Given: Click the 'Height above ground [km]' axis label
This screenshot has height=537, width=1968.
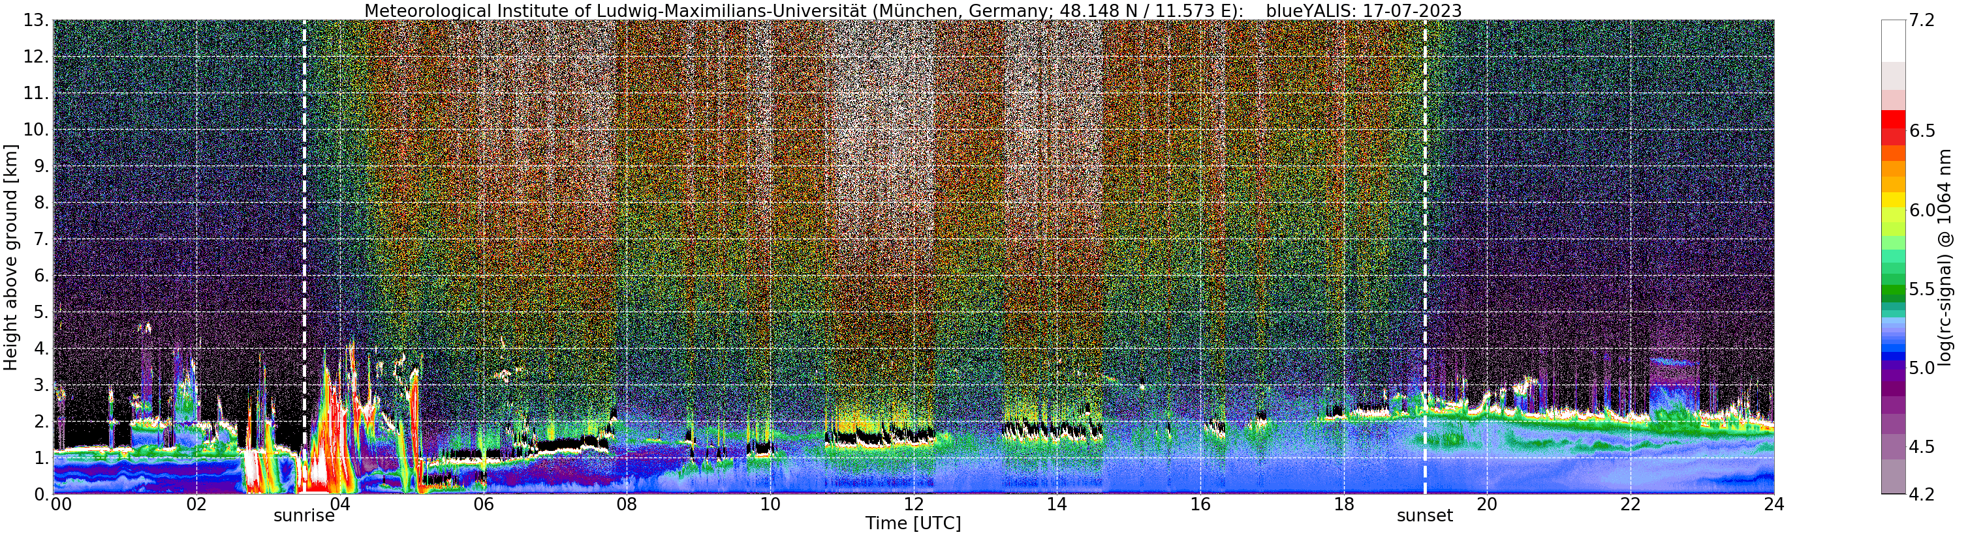Looking at the screenshot, I should coord(10,257).
